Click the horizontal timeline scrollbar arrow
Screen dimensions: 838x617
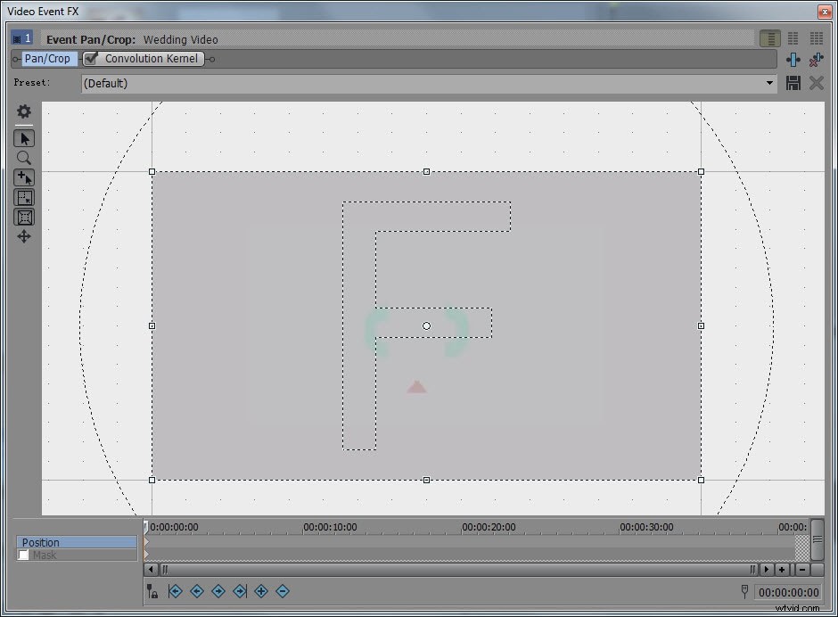click(x=149, y=569)
